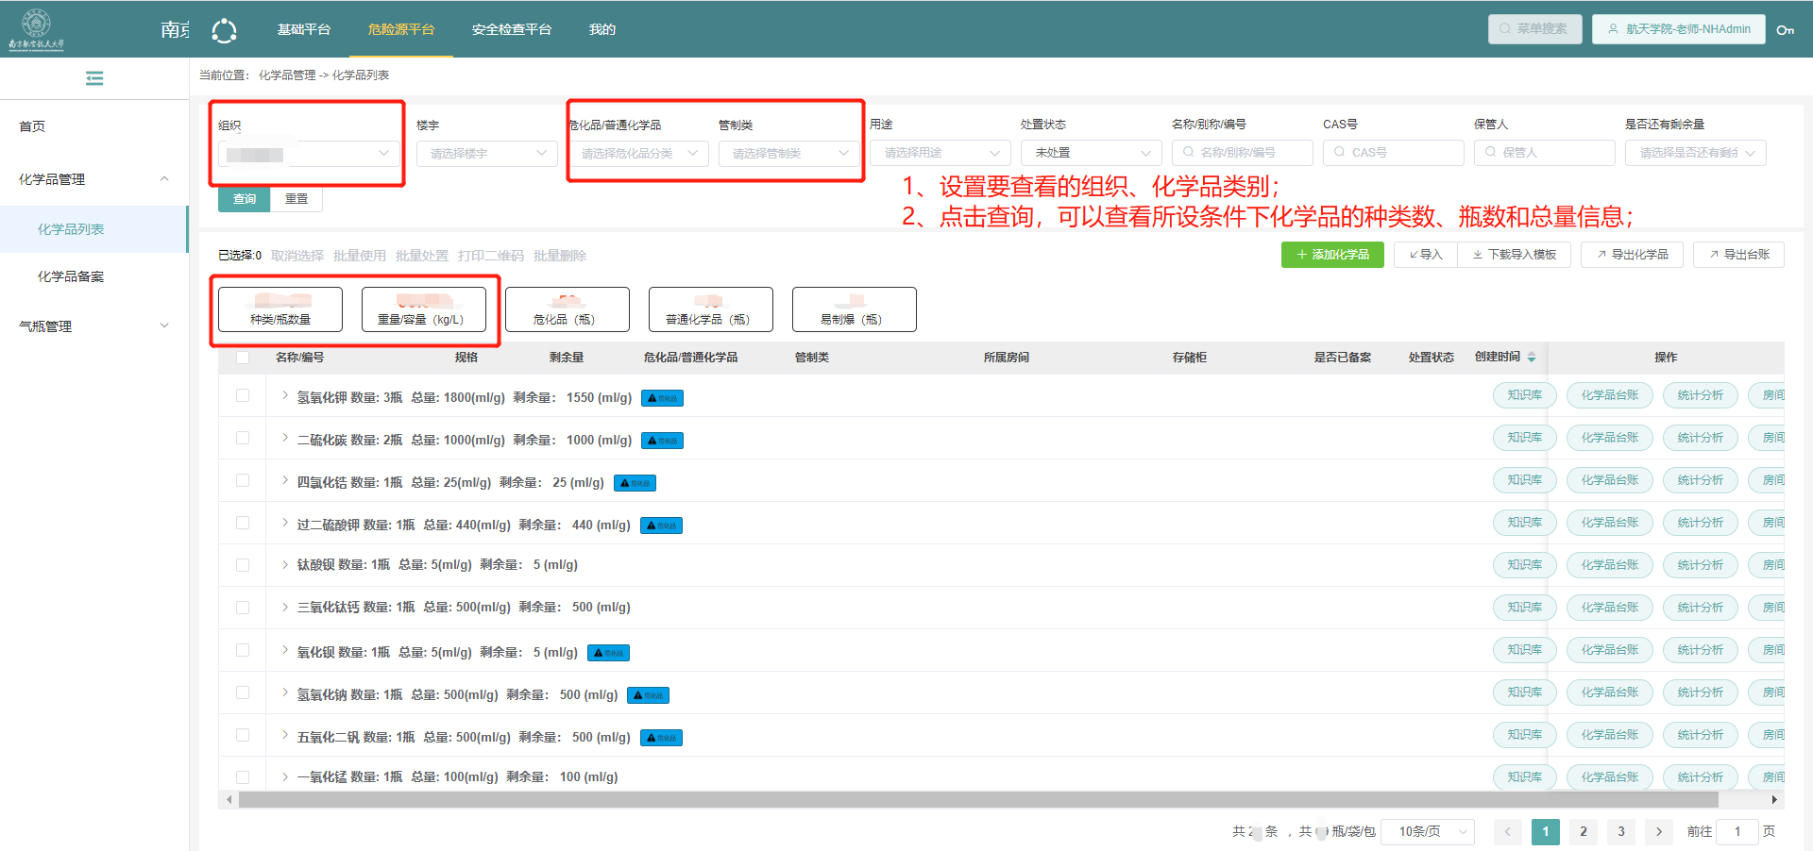This screenshot has height=851, width=1813.
Task: Open the 楼宇 building dropdown
Action: tap(486, 153)
